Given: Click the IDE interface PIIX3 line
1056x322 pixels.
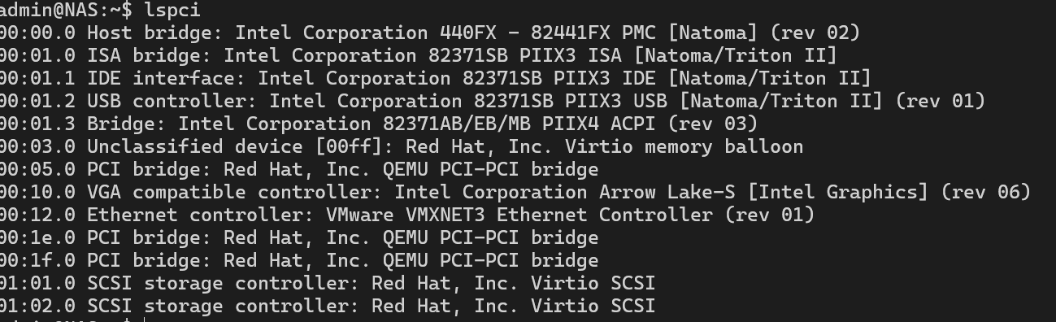Looking at the screenshot, I should 435,79.
